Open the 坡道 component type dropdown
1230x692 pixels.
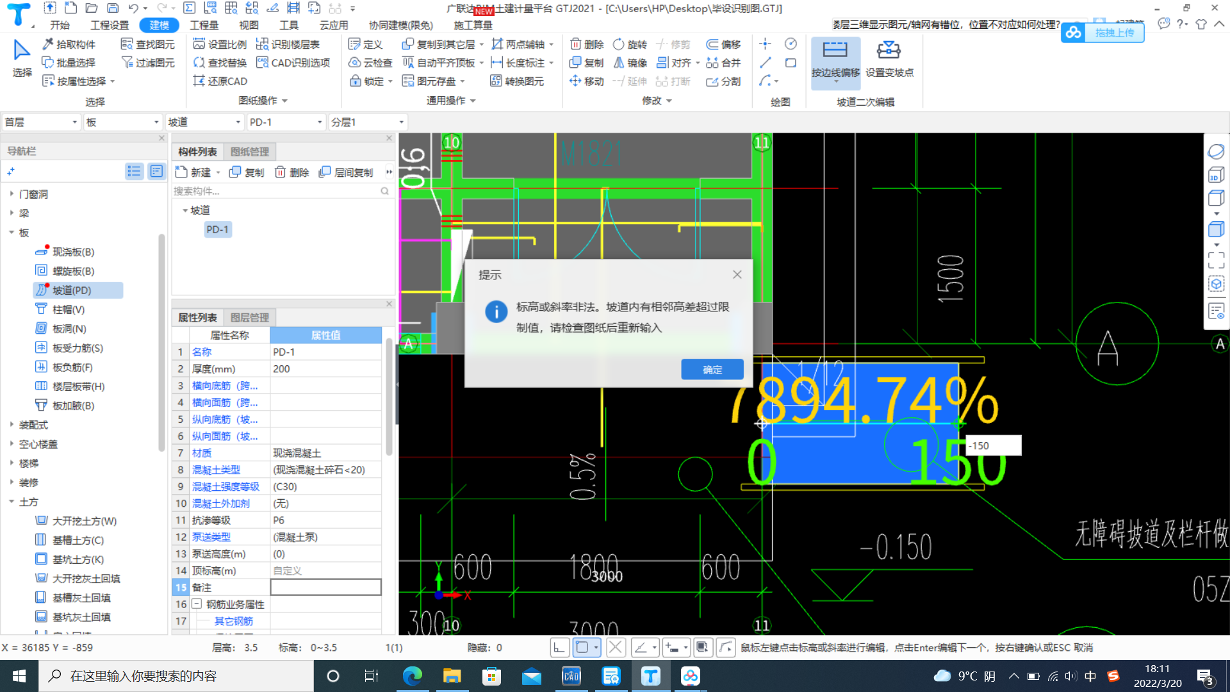pos(204,122)
